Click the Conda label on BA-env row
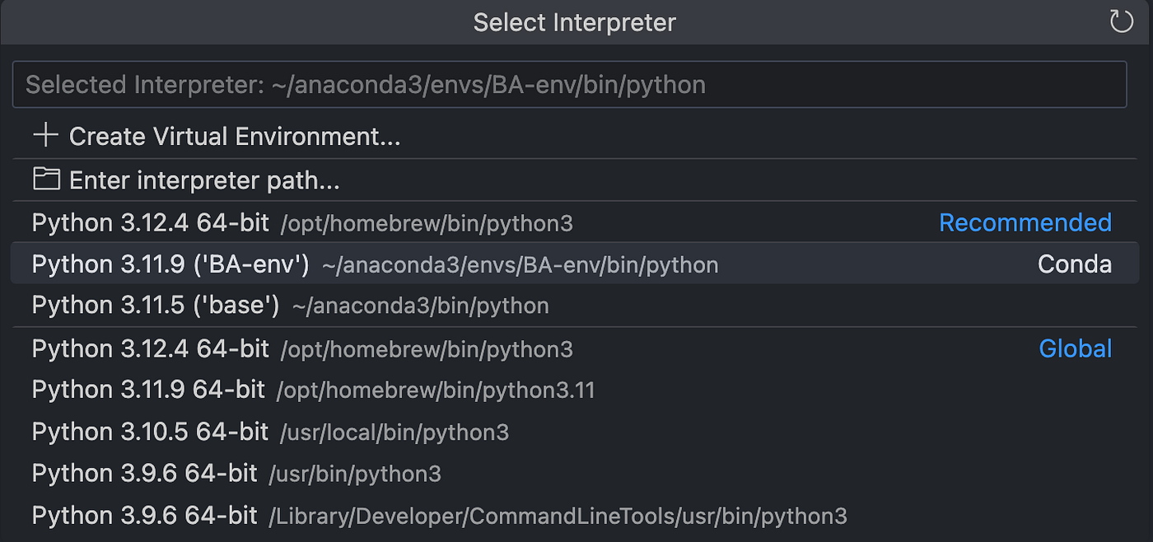This screenshot has height=542, width=1153. 1074,264
